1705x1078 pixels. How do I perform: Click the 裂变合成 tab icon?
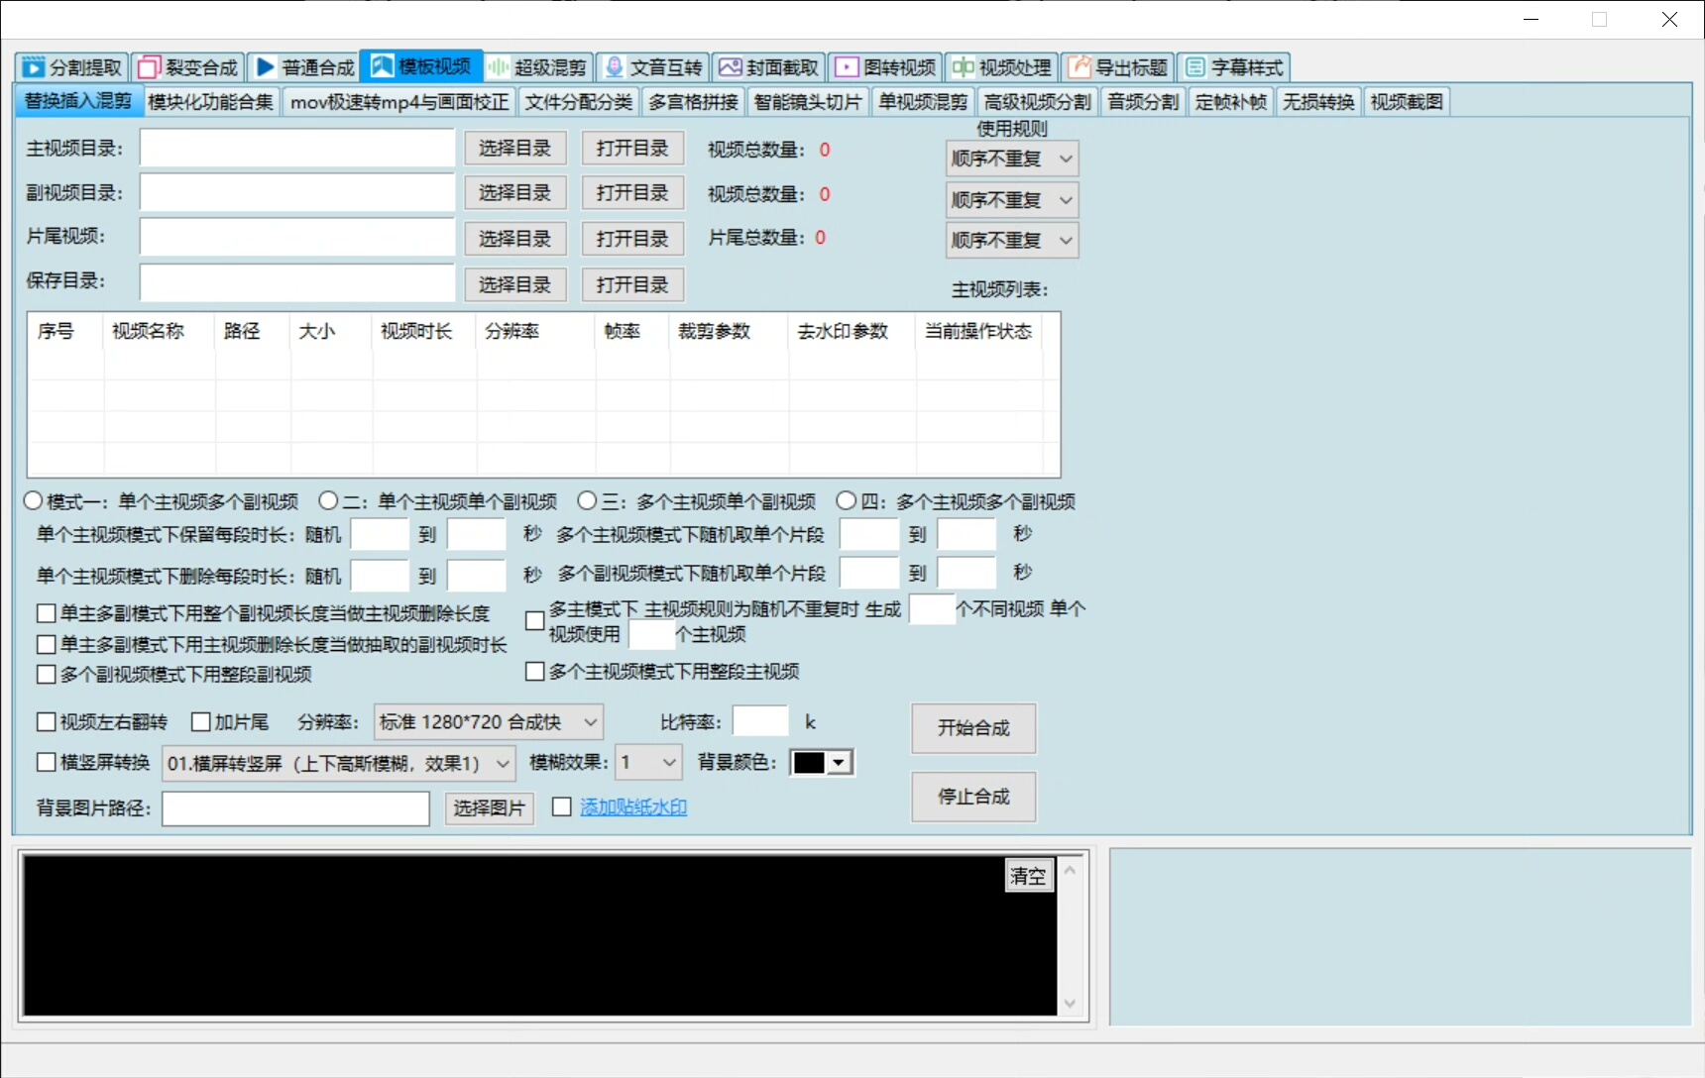coord(150,67)
